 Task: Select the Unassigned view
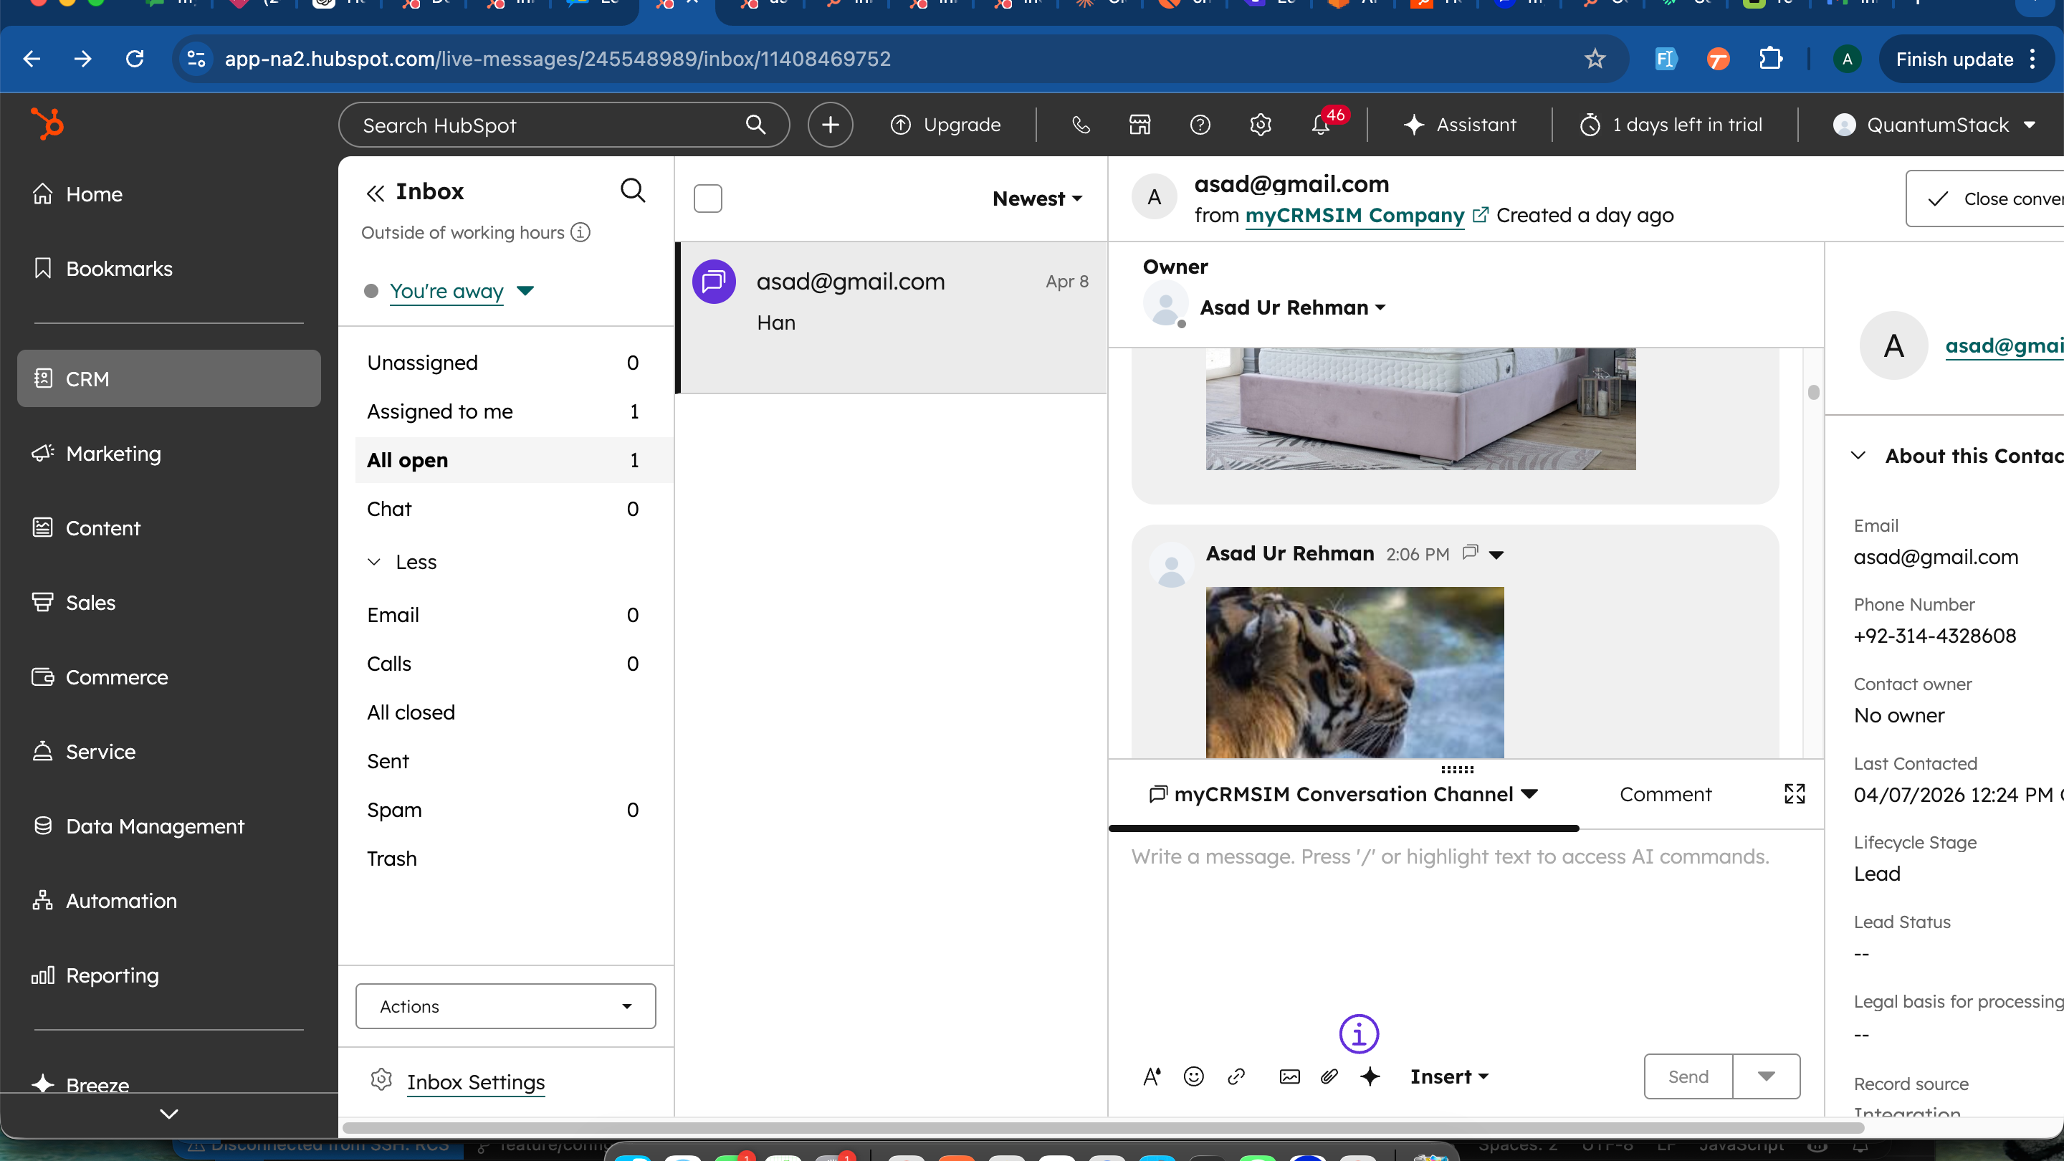click(503, 362)
